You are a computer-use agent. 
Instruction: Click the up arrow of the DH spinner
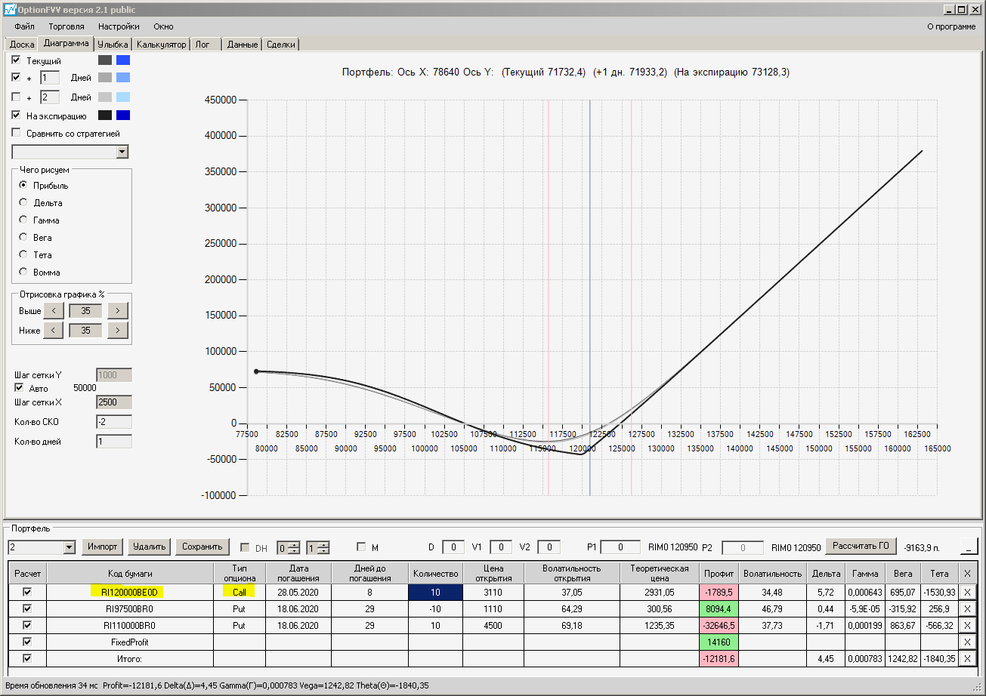[295, 544]
